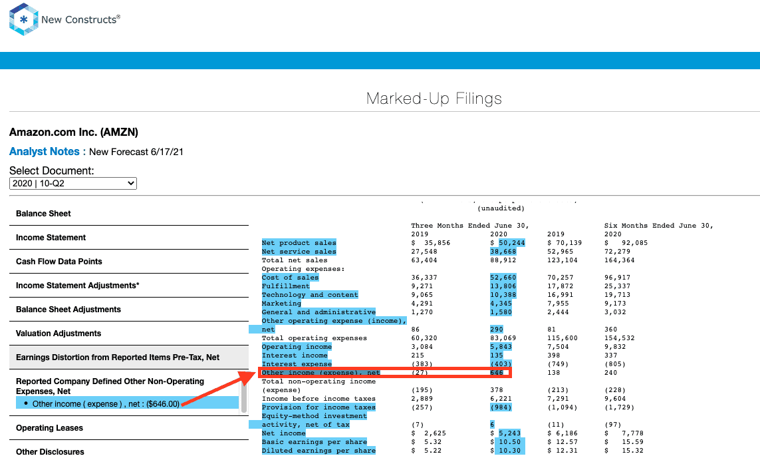Click the Amazon.com Inc. (AMZN) heading

74,132
